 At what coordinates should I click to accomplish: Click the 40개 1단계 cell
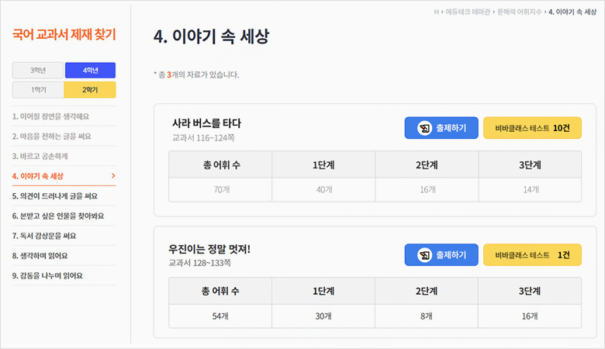(323, 190)
